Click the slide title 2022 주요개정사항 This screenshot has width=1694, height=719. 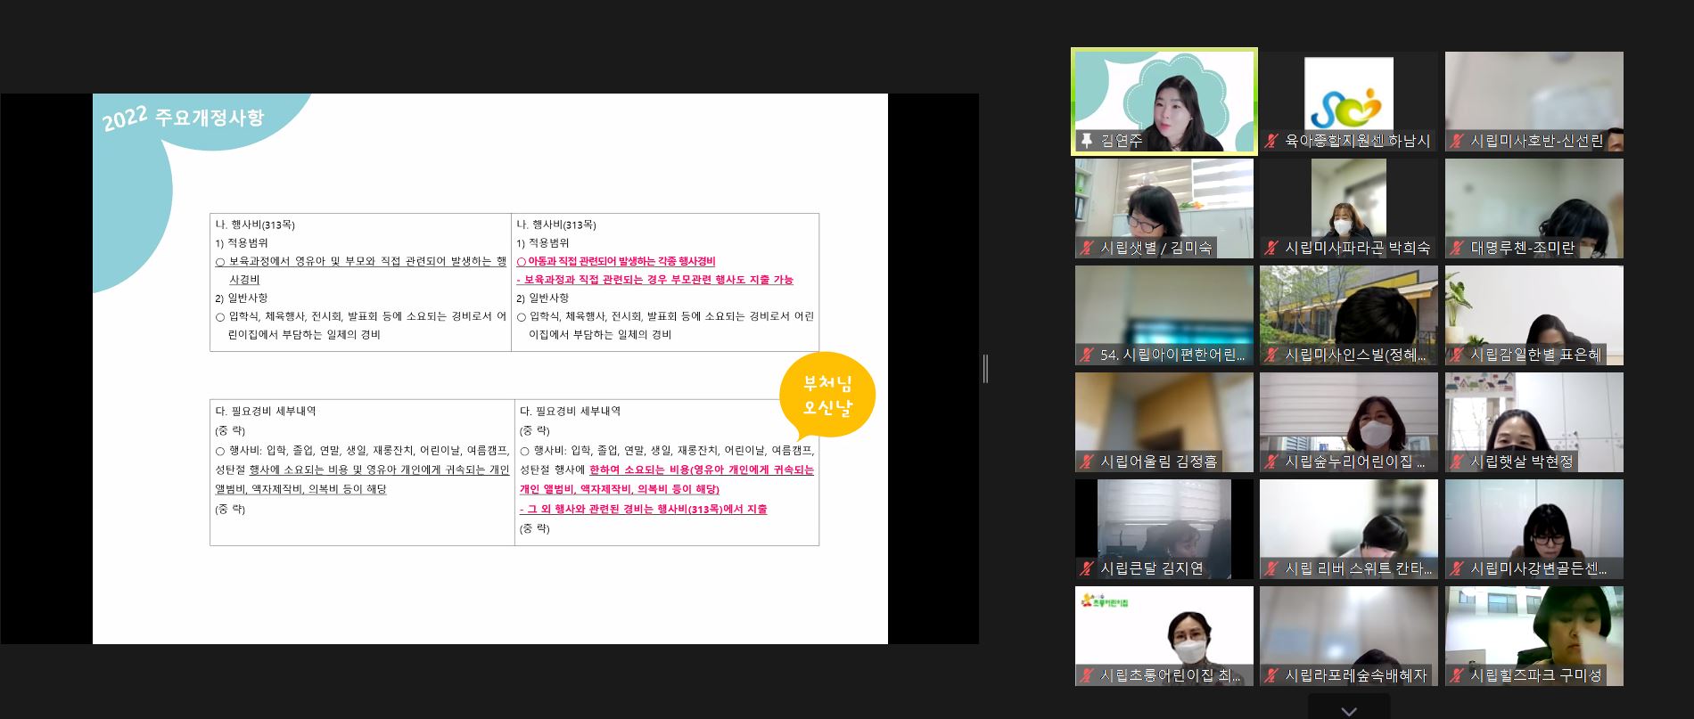(x=184, y=118)
